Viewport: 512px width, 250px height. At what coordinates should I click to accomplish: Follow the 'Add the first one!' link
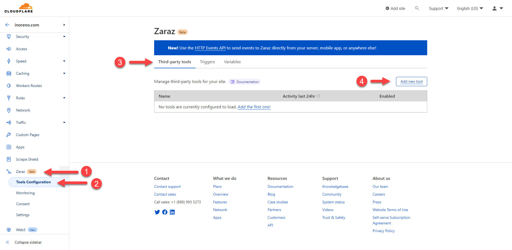click(x=254, y=107)
